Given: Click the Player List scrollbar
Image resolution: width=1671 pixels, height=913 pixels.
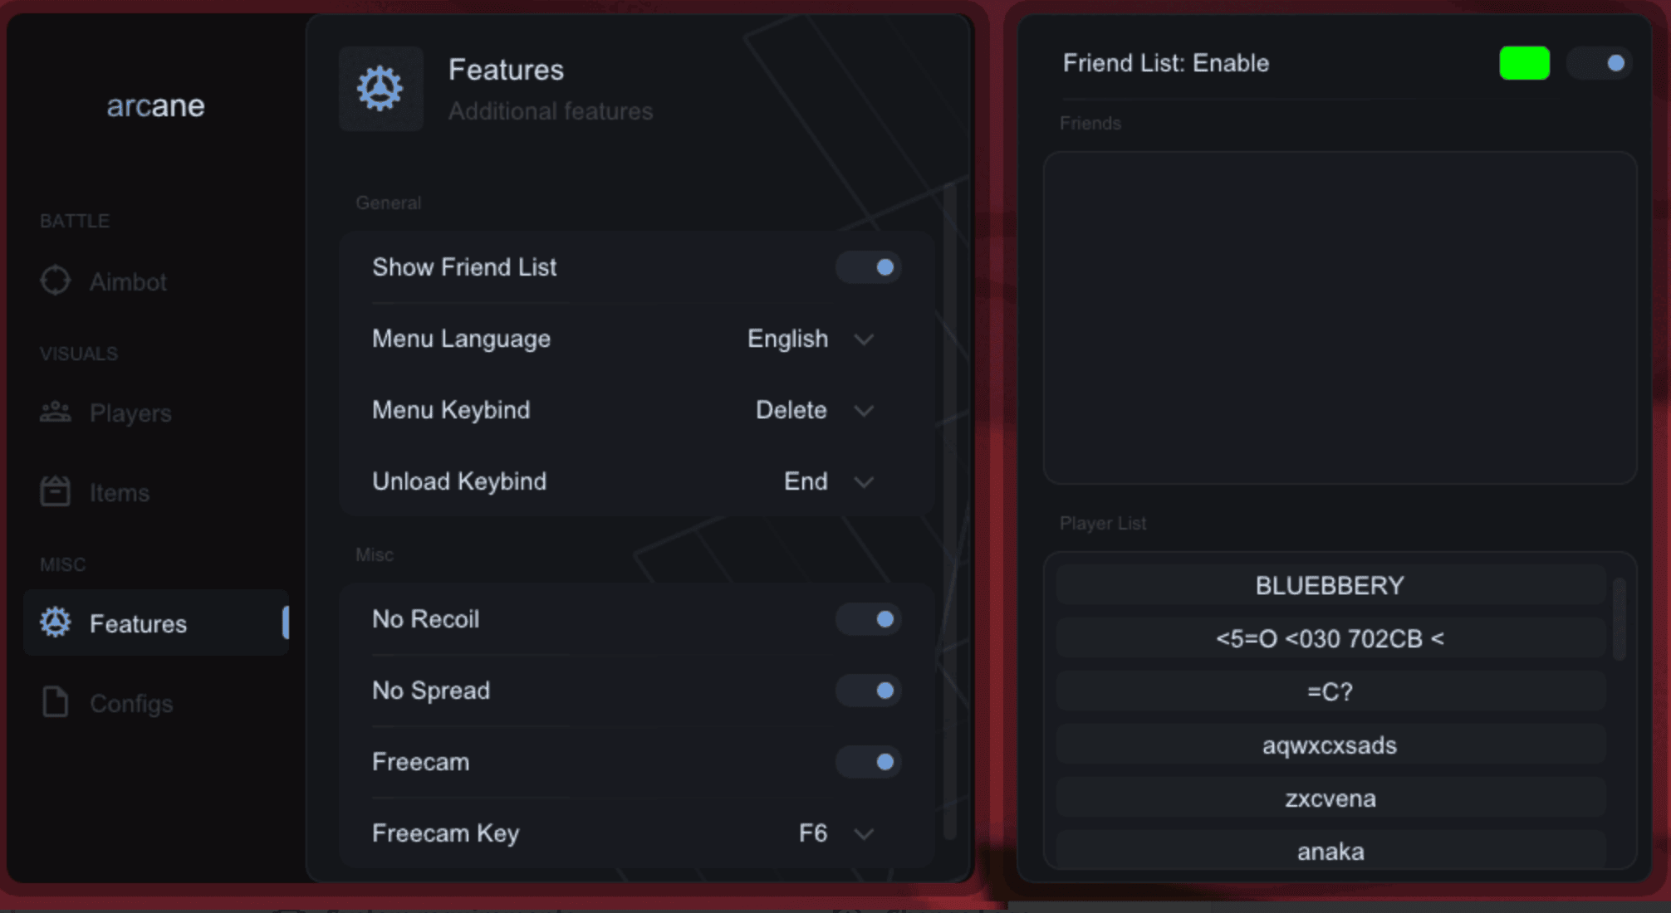Looking at the screenshot, I should click(1619, 619).
